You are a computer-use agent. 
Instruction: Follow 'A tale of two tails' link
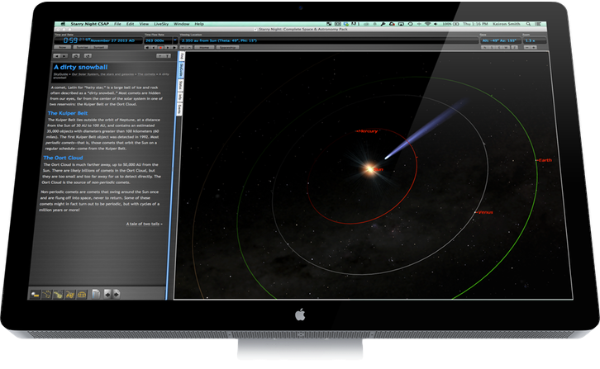coord(145,224)
